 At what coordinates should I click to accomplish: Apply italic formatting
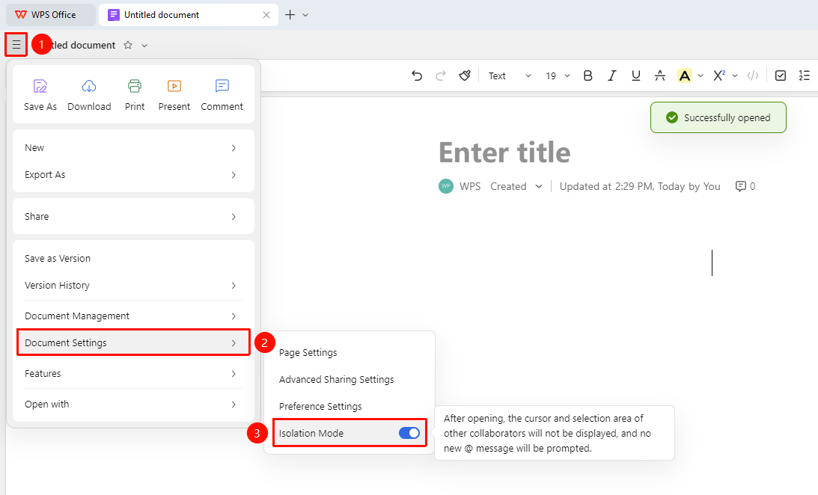click(x=612, y=76)
